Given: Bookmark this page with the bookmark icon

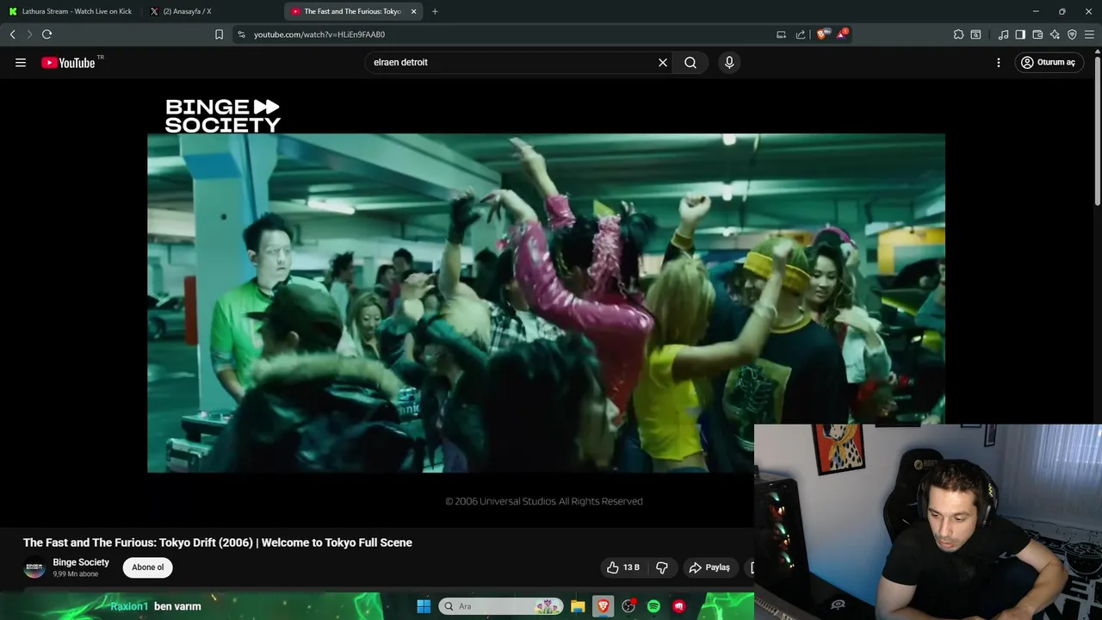Looking at the screenshot, I should click(x=219, y=34).
